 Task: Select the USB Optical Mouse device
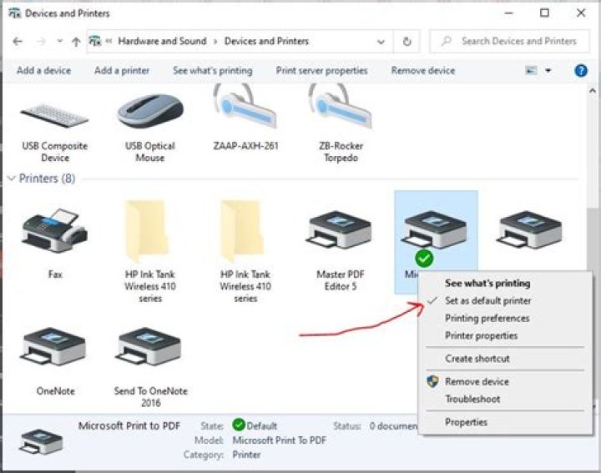click(x=150, y=110)
